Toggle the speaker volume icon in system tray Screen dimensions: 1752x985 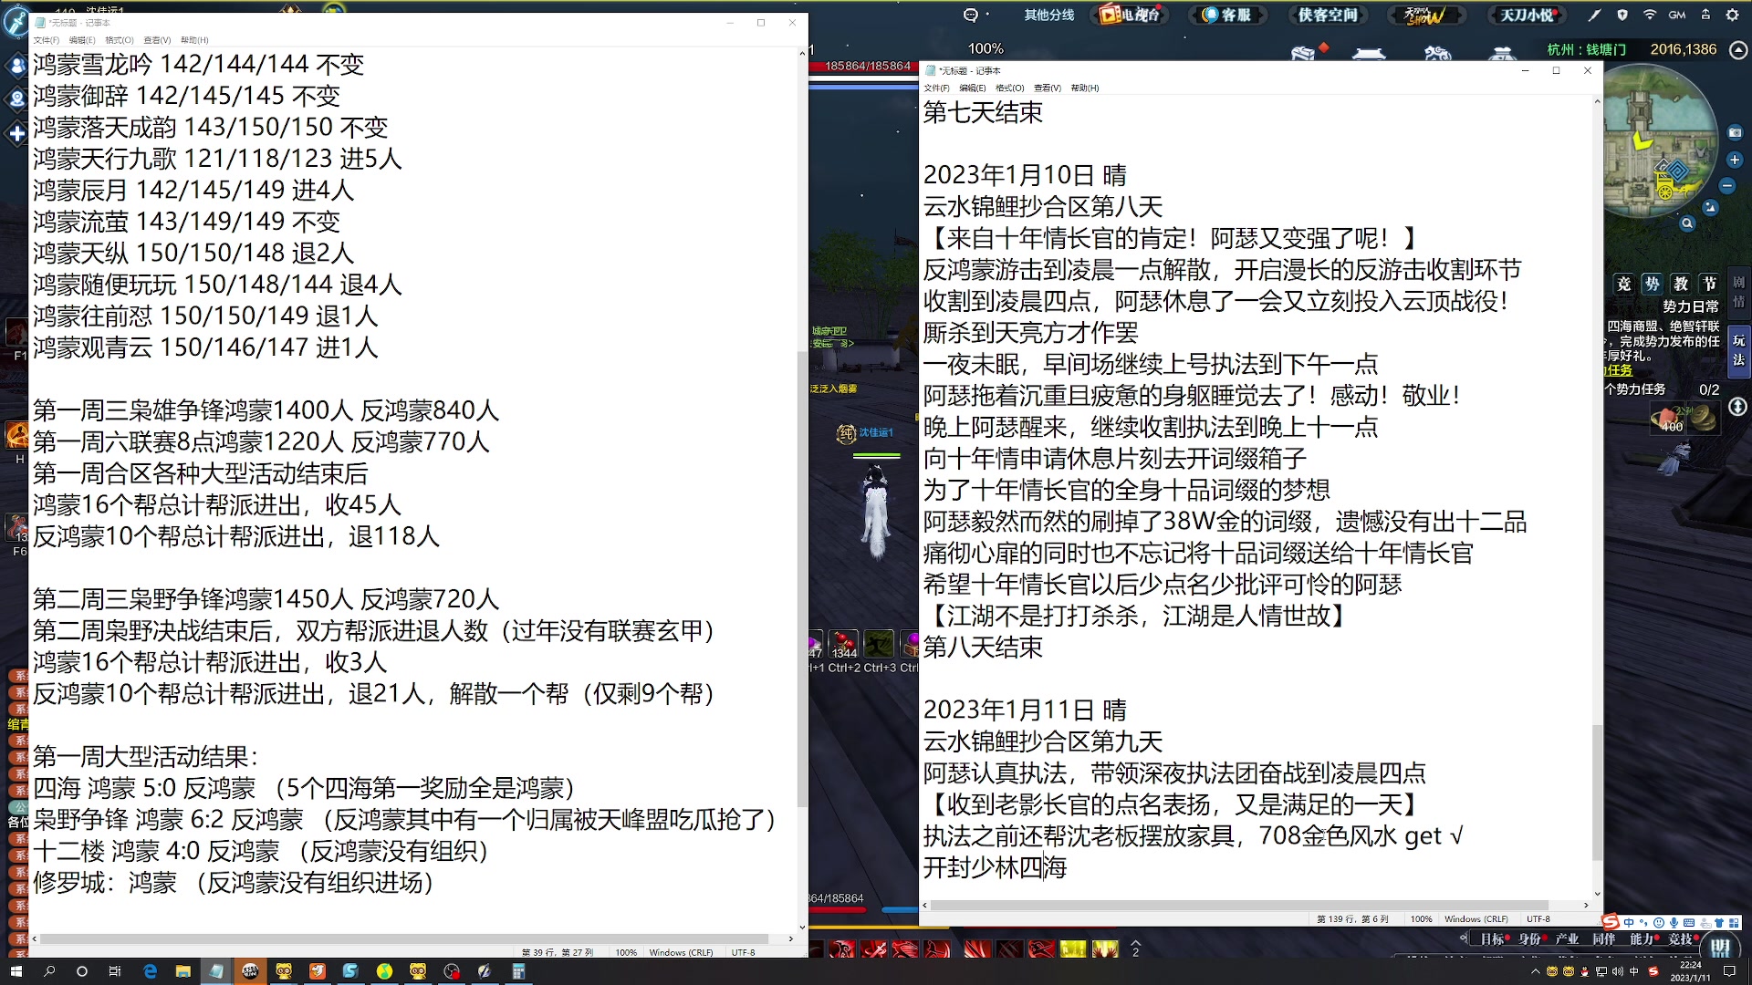click(1617, 971)
